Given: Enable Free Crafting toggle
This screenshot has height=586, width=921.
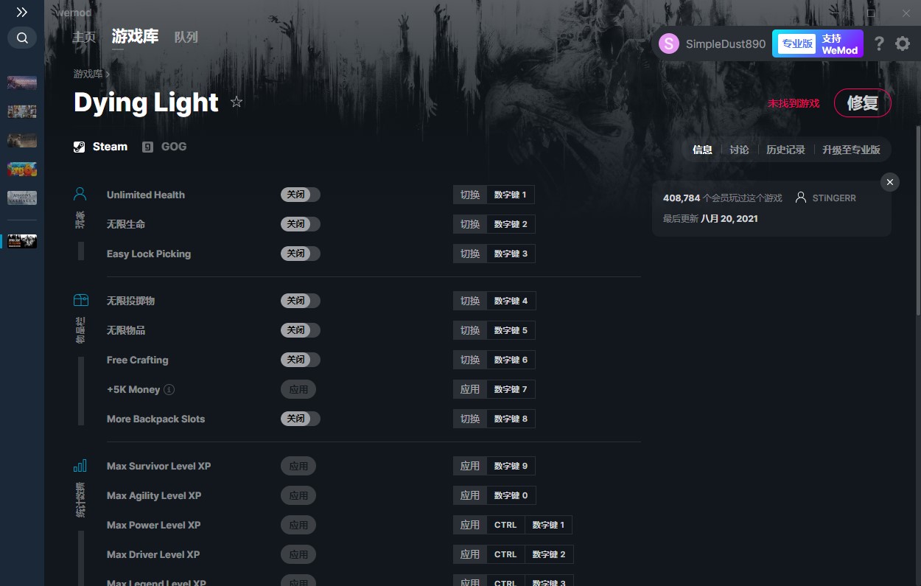Looking at the screenshot, I should click(x=301, y=360).
